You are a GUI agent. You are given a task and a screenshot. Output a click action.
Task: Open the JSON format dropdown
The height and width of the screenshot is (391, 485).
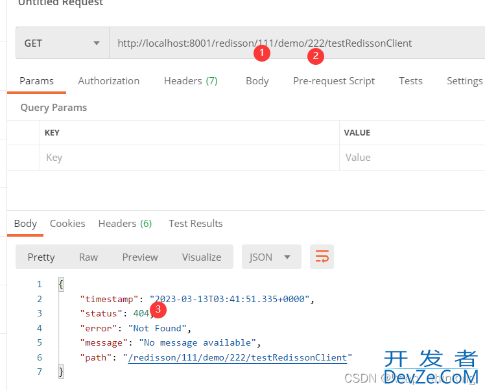(x=271, y=257)
